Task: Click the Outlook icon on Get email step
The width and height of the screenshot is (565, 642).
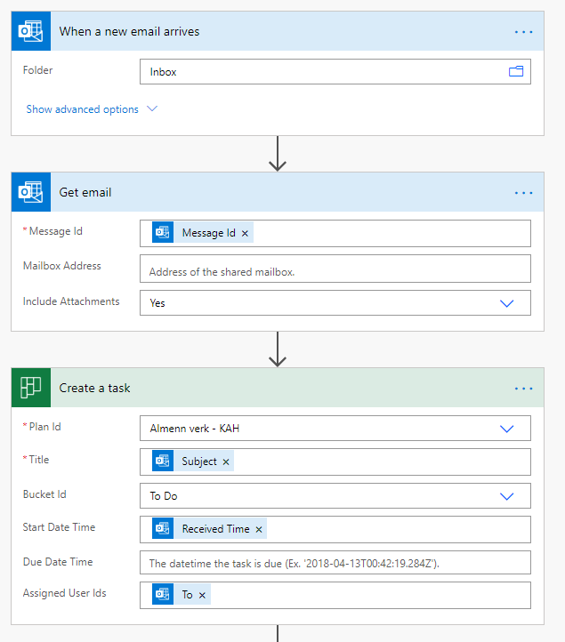Action: (30, 192)
